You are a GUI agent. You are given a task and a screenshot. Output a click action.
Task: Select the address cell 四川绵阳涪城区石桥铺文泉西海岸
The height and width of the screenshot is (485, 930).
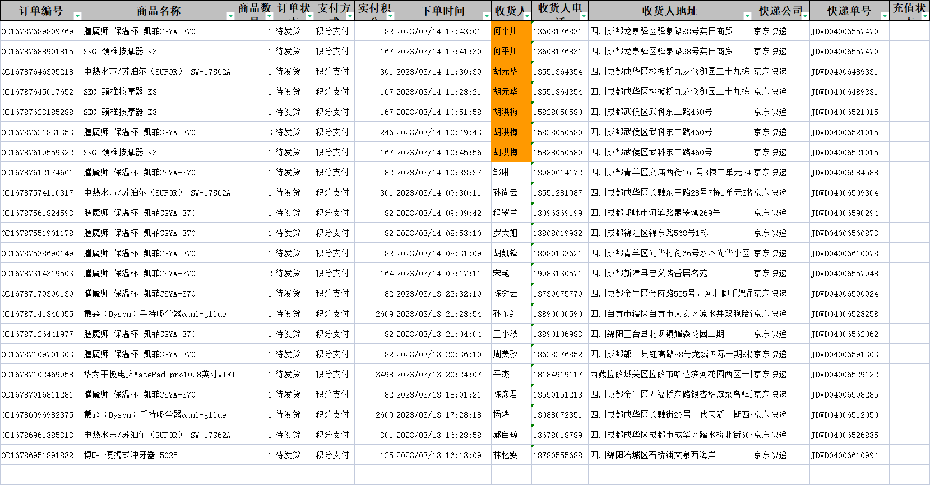coord(670,455)
